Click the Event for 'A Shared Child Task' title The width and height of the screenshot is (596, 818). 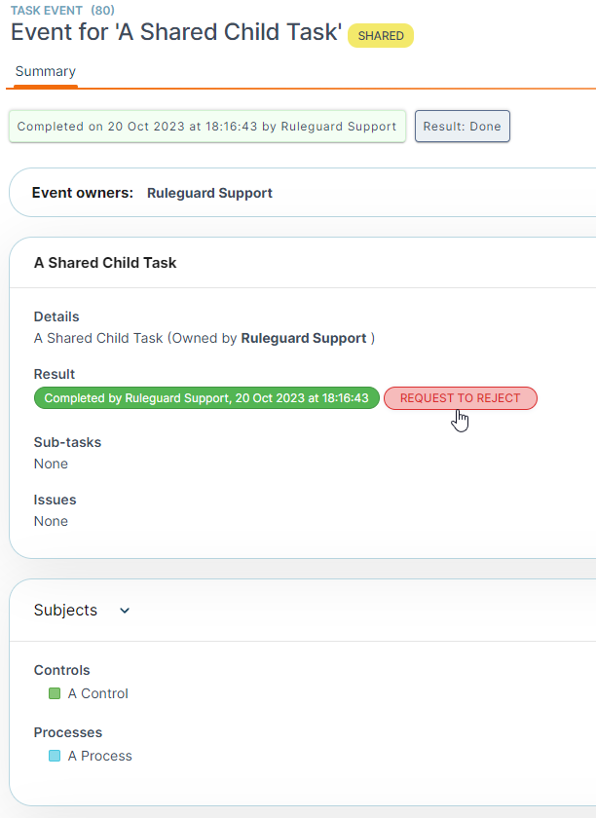coord(176,32)
